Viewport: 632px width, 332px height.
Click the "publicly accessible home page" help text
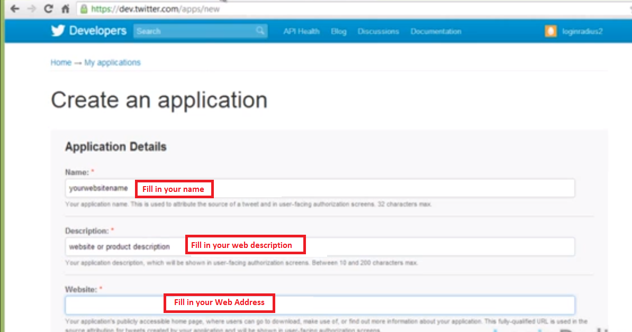326,326
